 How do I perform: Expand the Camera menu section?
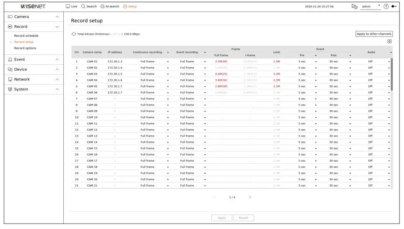(34, 17)
